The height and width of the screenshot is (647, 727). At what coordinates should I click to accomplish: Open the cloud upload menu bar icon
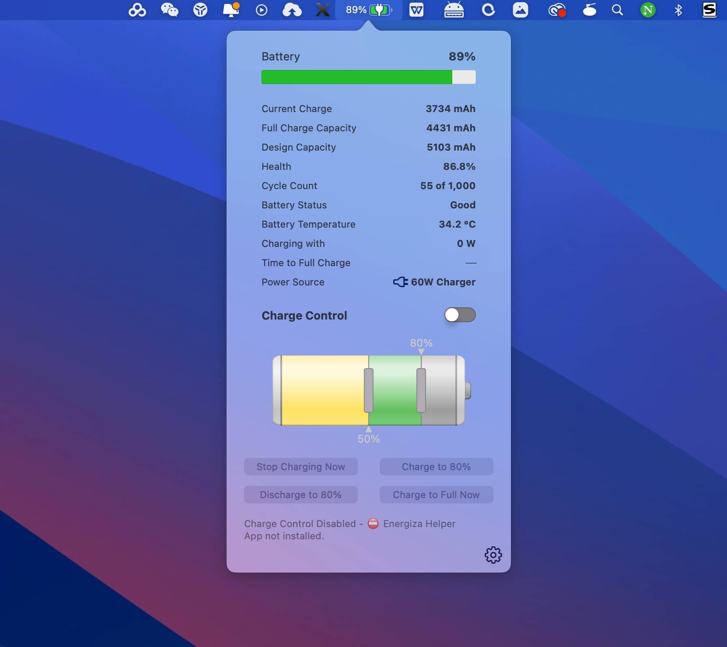[x=292, y=10]
